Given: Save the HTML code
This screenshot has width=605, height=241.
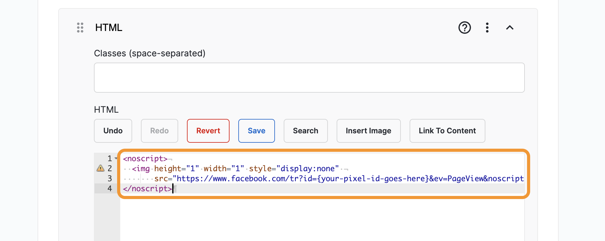Looking at the screenshot, I should (256, 131).
